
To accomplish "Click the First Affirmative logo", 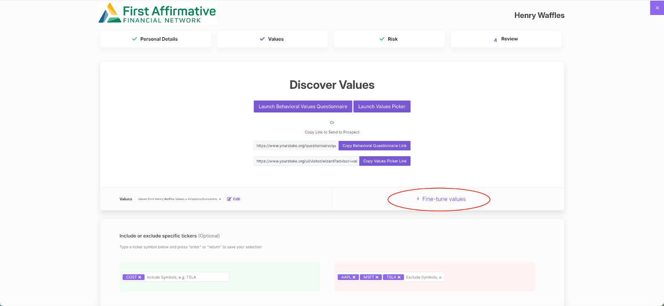I will tap(158, 14).
